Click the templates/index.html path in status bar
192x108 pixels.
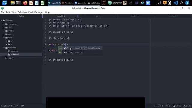10,106
